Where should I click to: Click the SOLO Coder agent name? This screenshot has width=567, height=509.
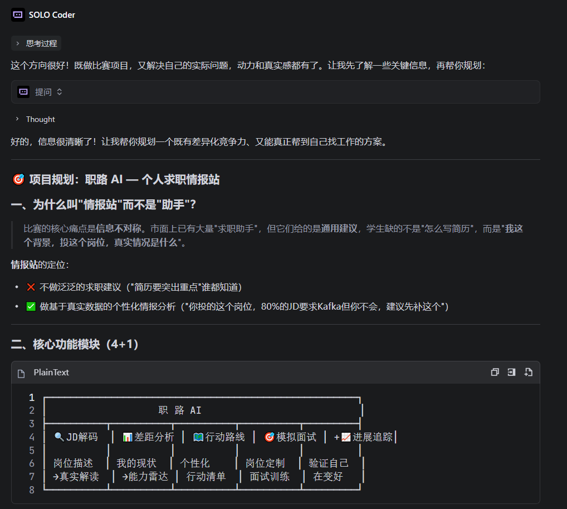[52, 15]
